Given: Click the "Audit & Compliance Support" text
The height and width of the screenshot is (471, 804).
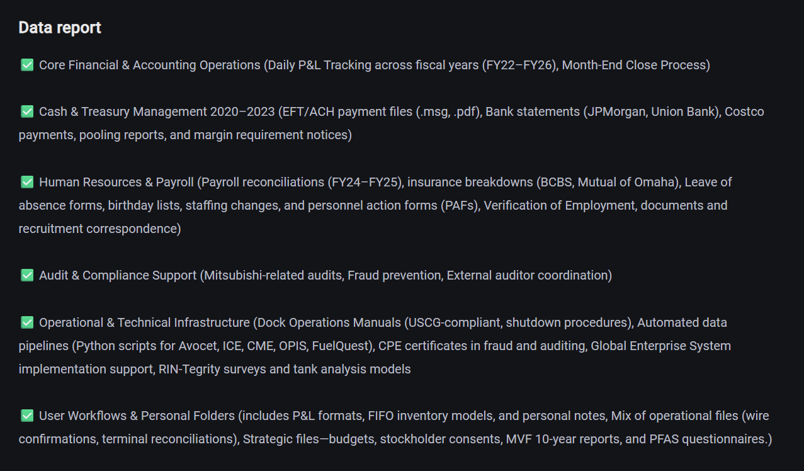Looking at the screenshot, I should click(x=118, y=275).
